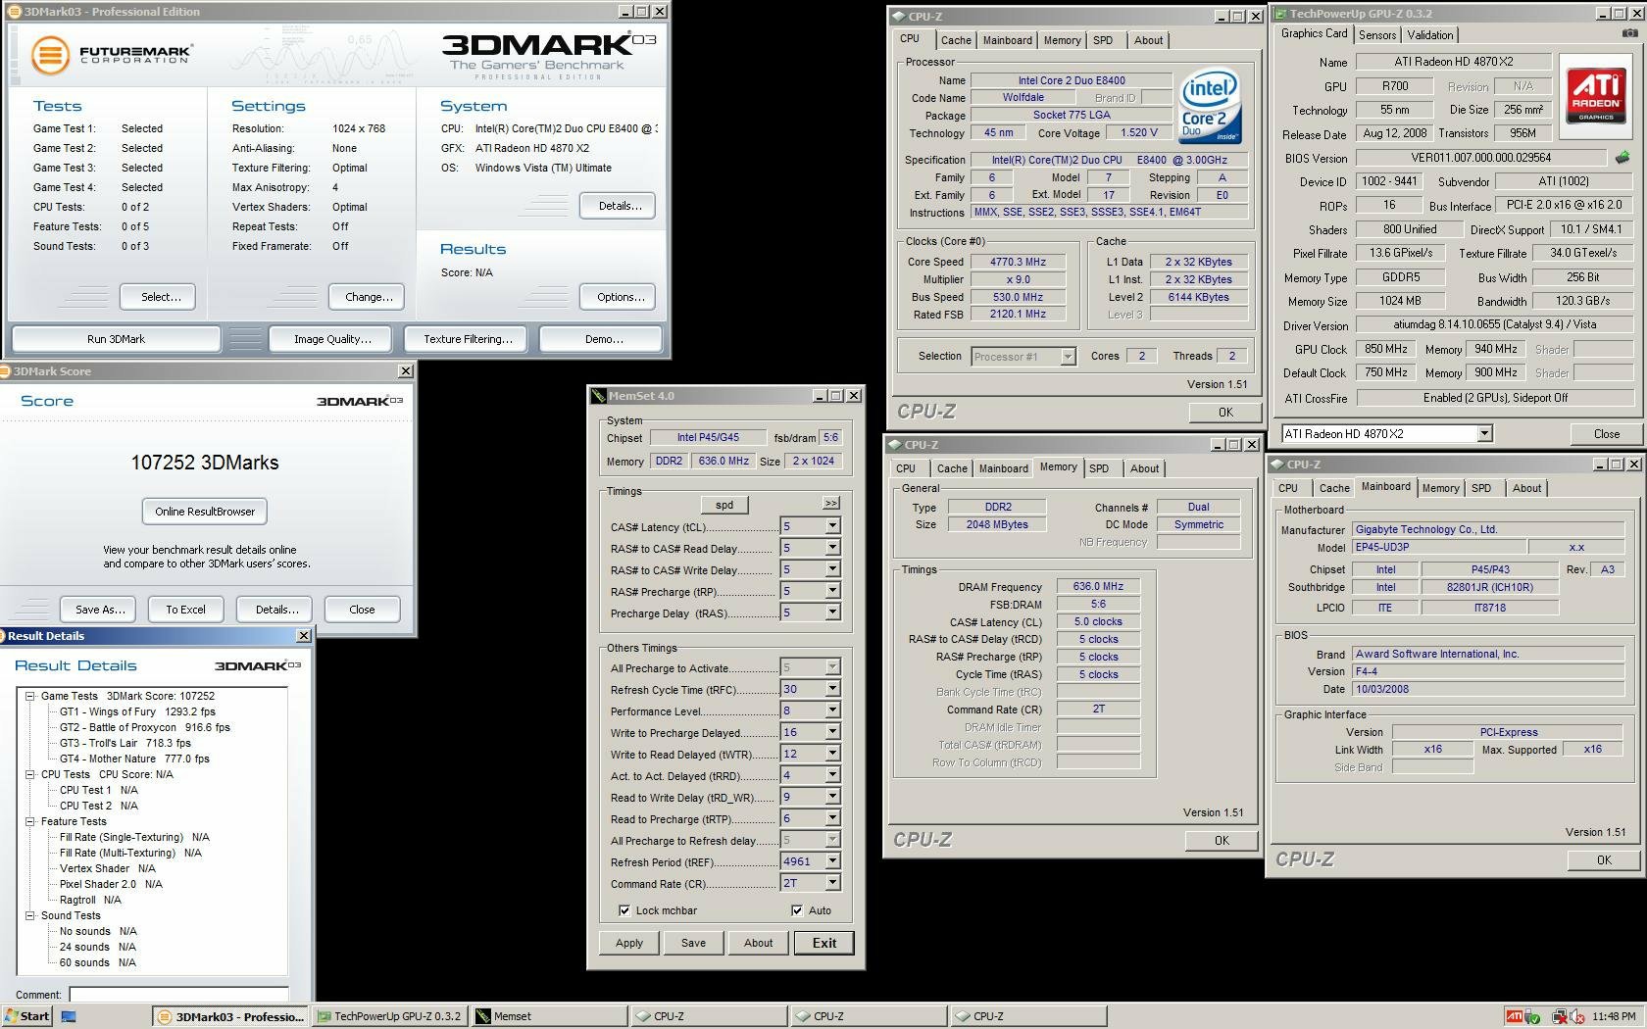1647x1029 pixels.
Task: Click the >> expand button in MemSet Timings
Action: (831, 503)
